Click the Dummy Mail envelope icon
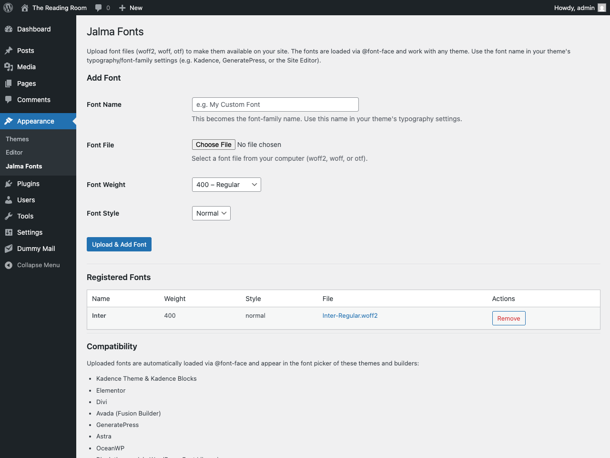The height and width of the screenshot is (458, 610). [x=9, y=249]
